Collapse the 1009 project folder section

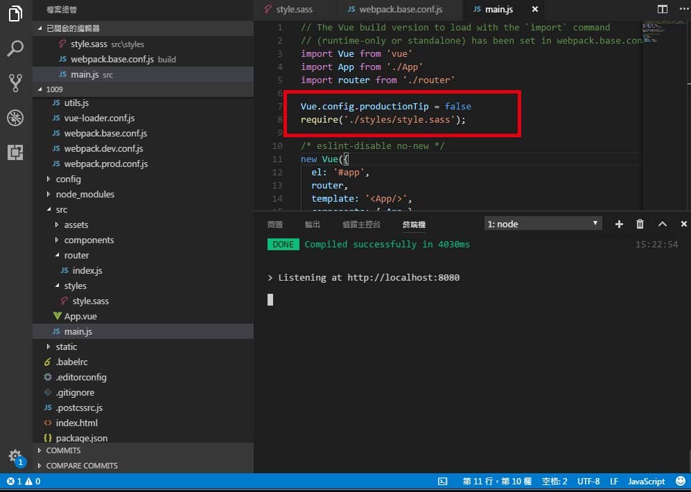[143, 89]
